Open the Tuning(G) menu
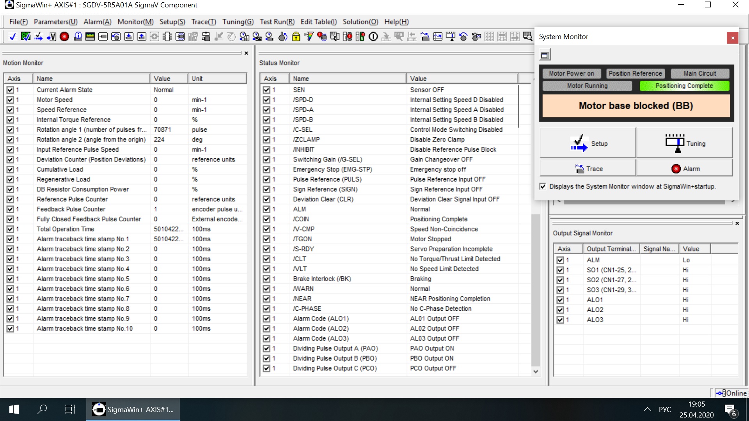This screenshot has height=421, width=749. (x=238, y=22)
